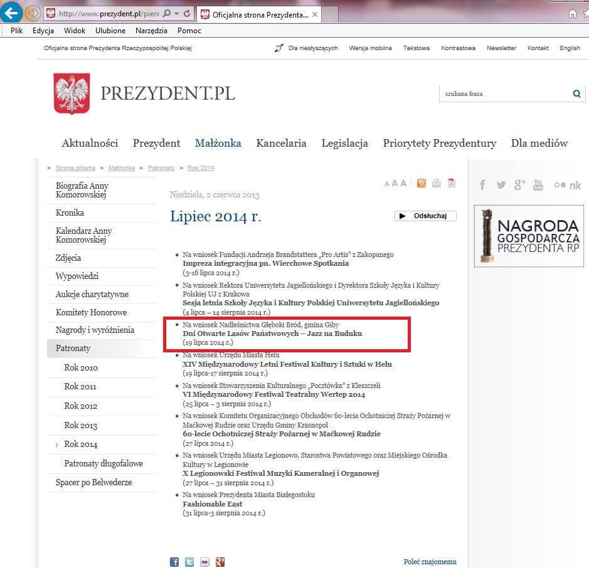Open the address bar dropdown arrow

[176, 13]
